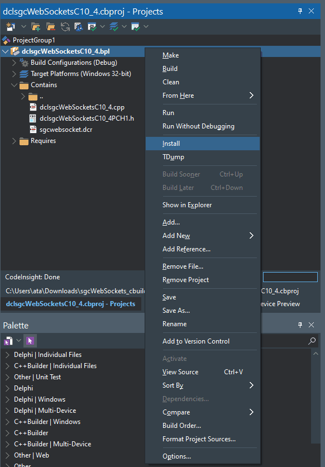Viewport: 325px width, 467px height.
Task: Close the Palette panel
Action: point(311,325)
